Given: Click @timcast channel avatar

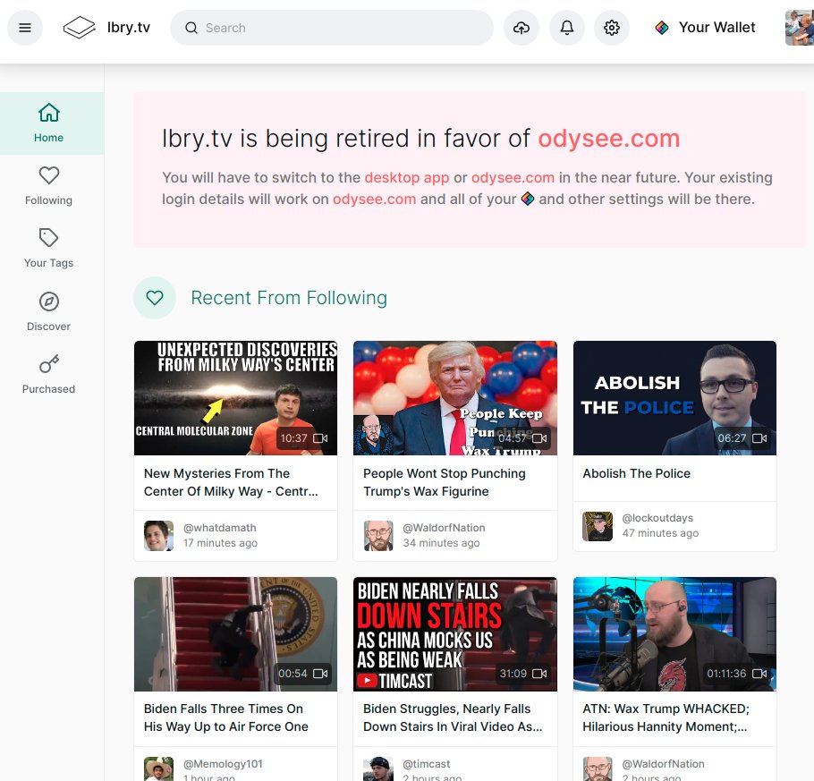Looking at the screenshot, I should point(378,769).
